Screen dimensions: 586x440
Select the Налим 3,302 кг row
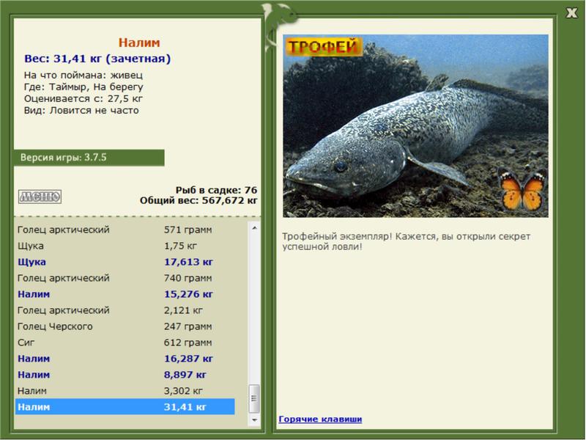[x=125, y=391]
